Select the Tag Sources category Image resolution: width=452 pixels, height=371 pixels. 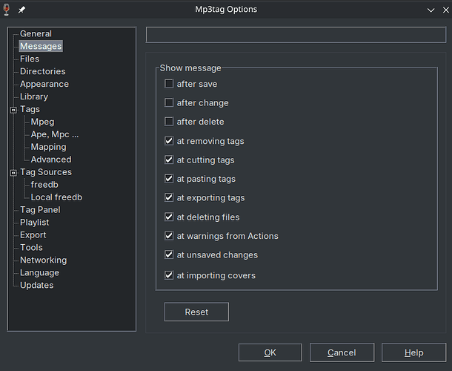click(x=45, y=172)
